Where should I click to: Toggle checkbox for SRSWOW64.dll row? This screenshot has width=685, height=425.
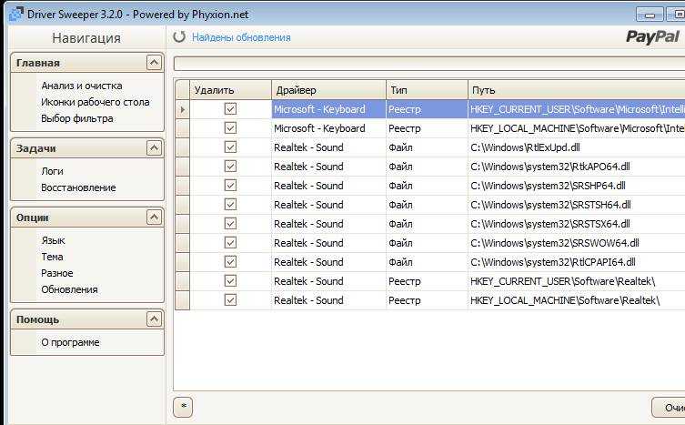(230, 243)
